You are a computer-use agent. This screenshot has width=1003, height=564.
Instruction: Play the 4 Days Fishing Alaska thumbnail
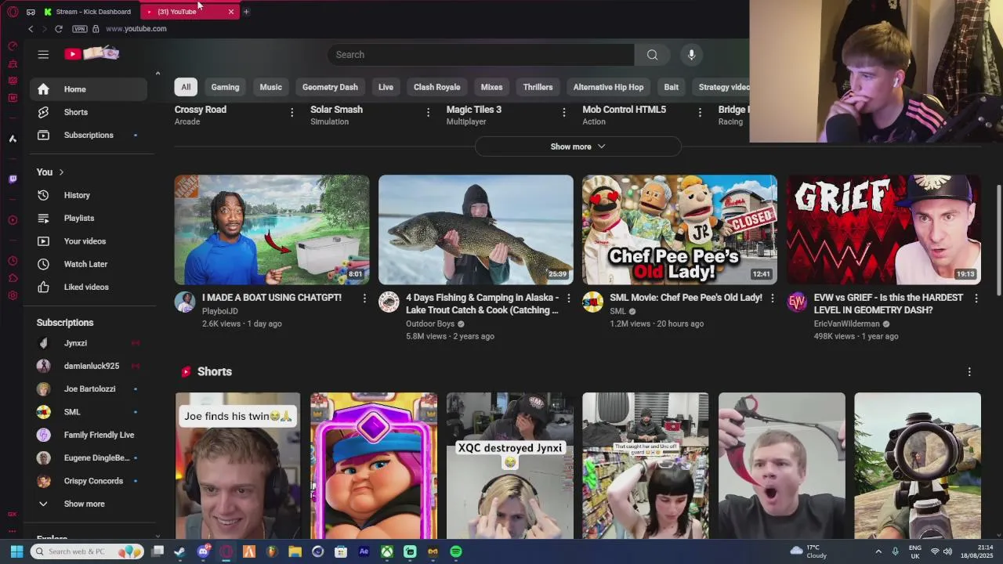[x=476, y=230]
